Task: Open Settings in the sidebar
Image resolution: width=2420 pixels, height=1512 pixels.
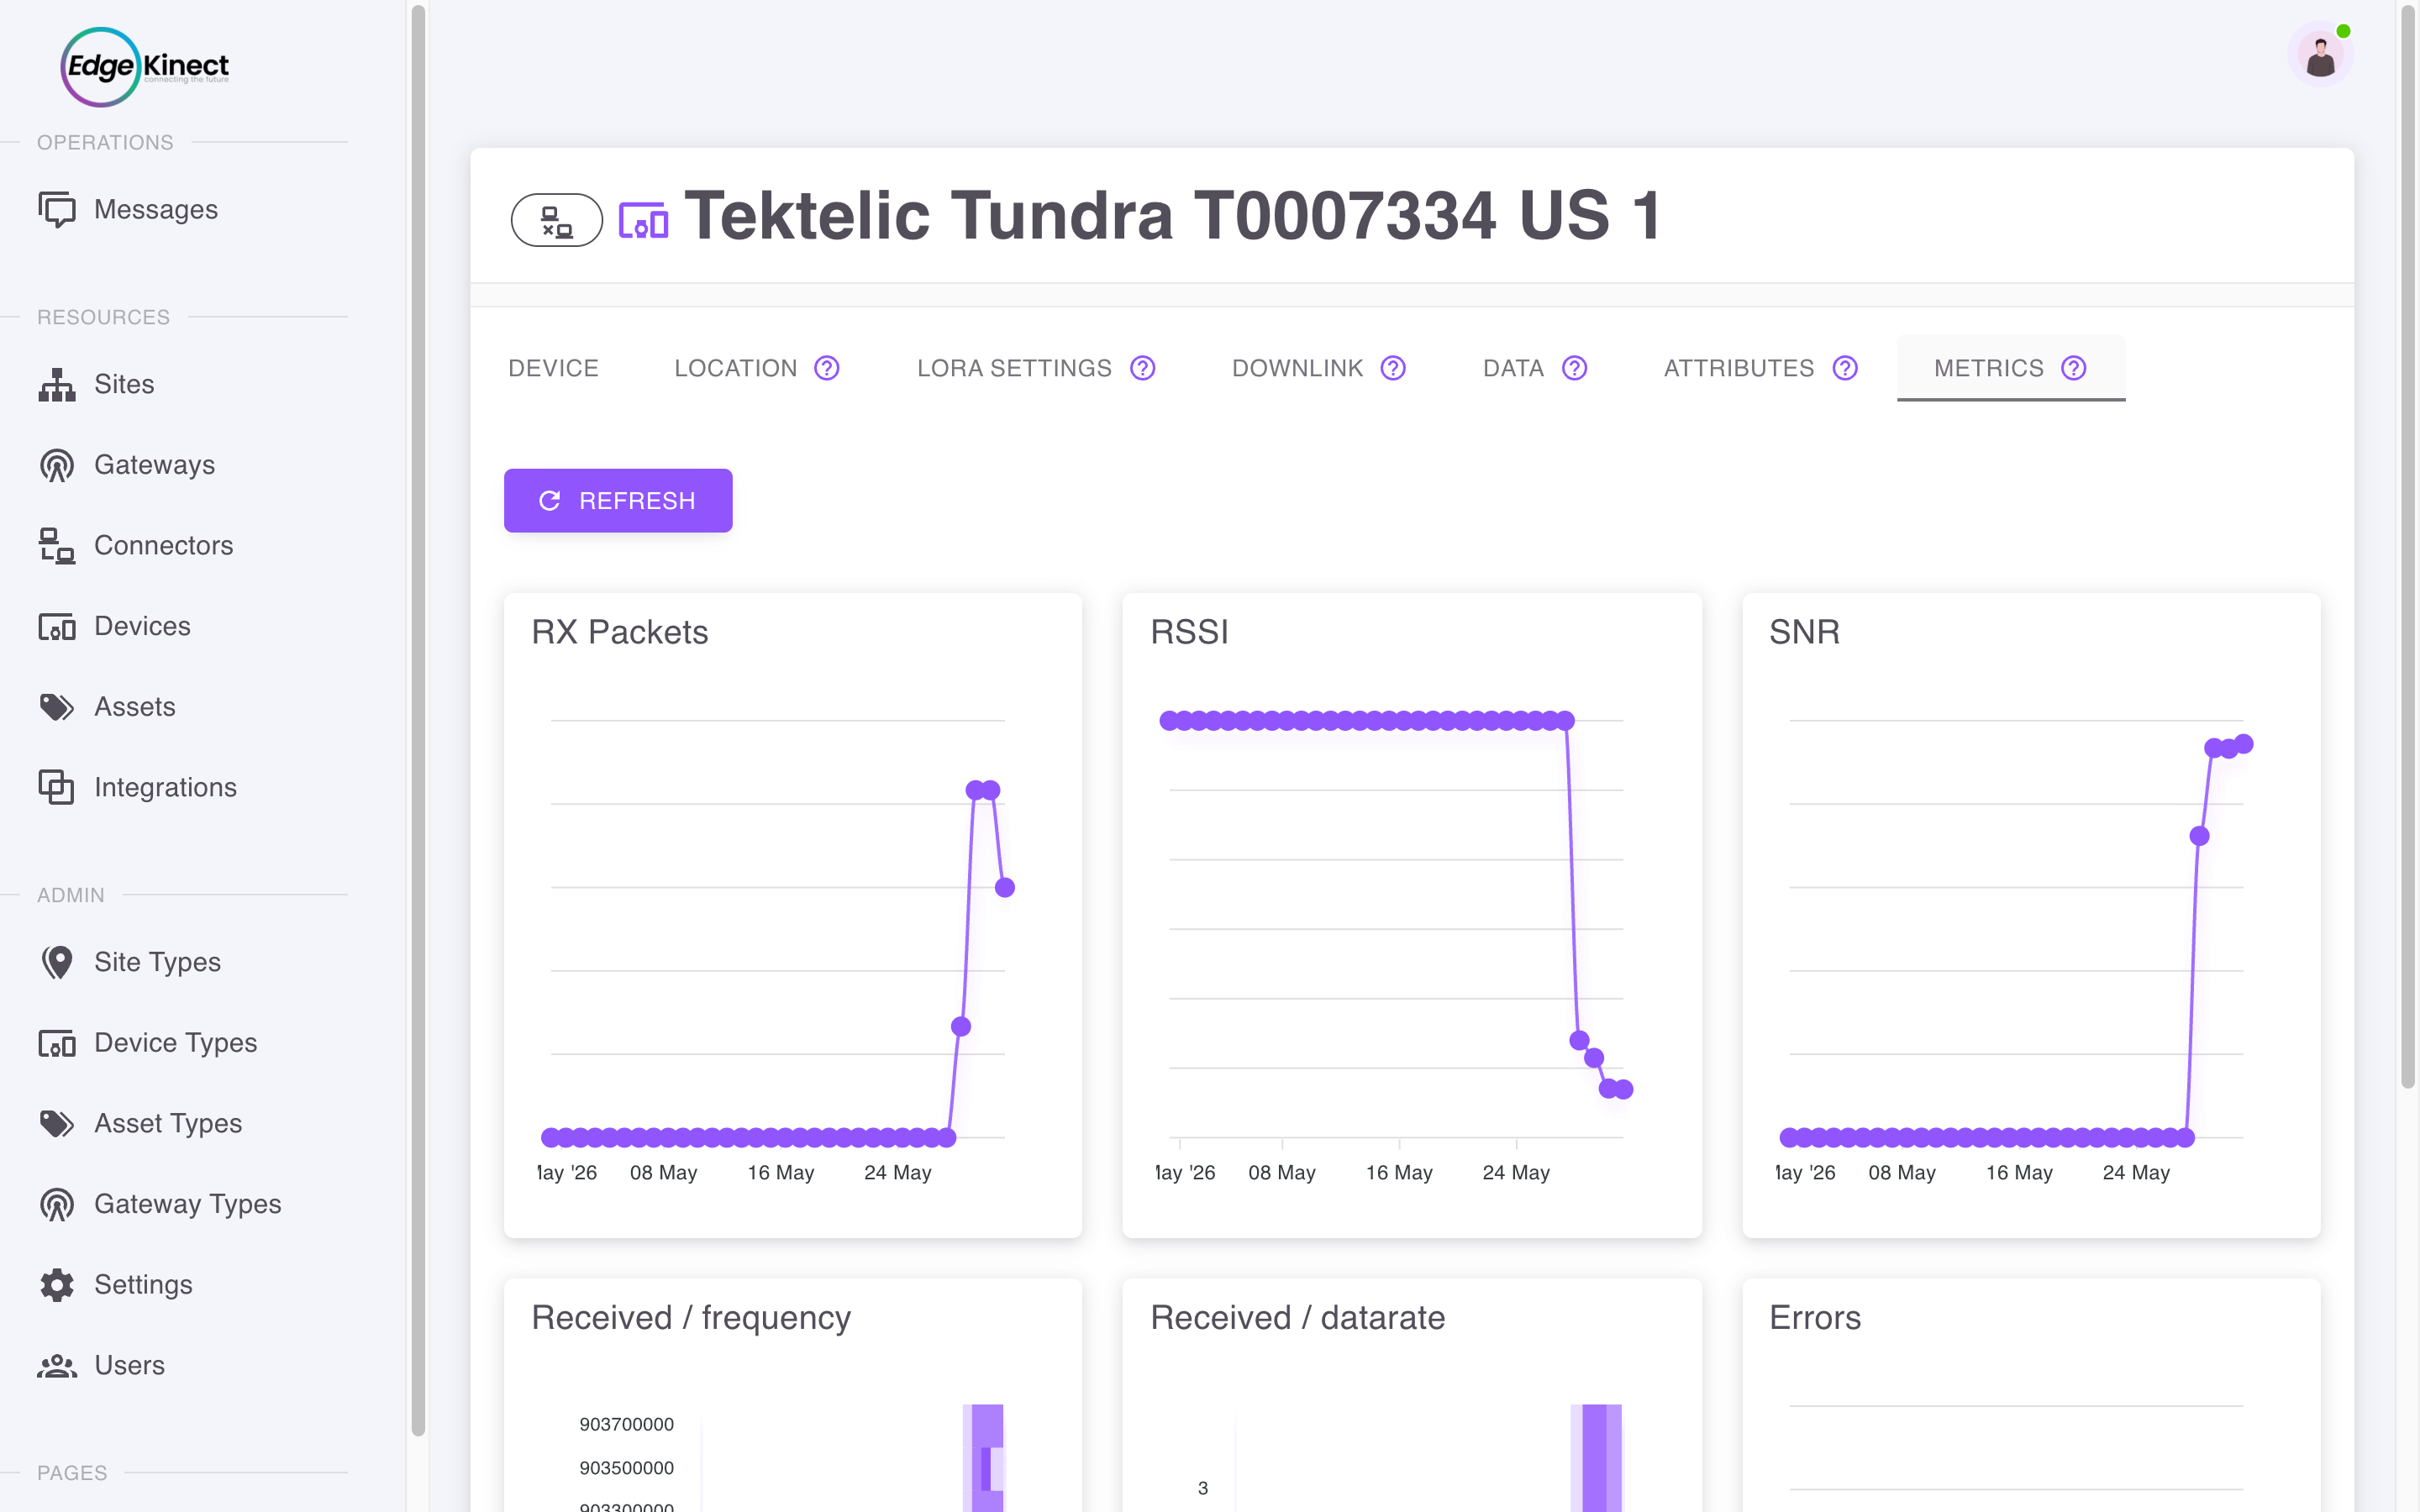Action: click(x=144, y=1285)
